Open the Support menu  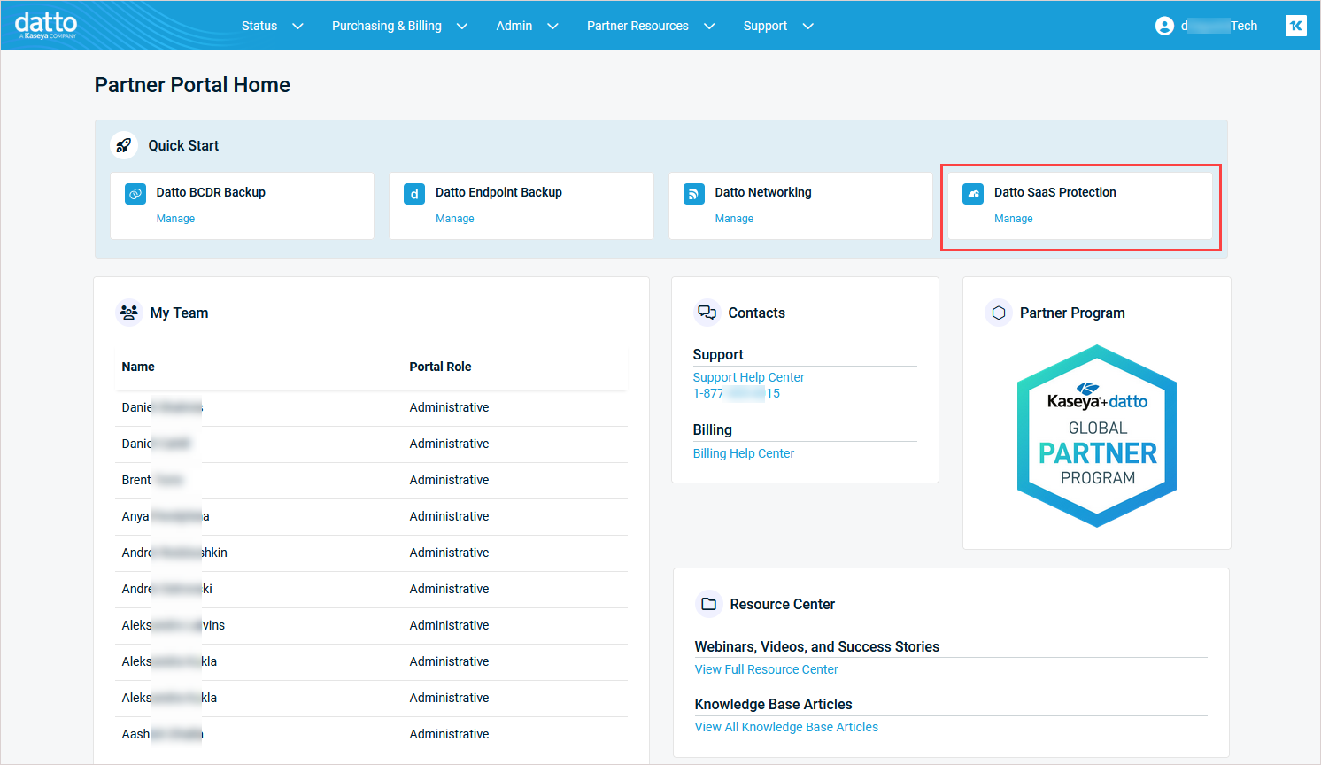click(765, 26)
